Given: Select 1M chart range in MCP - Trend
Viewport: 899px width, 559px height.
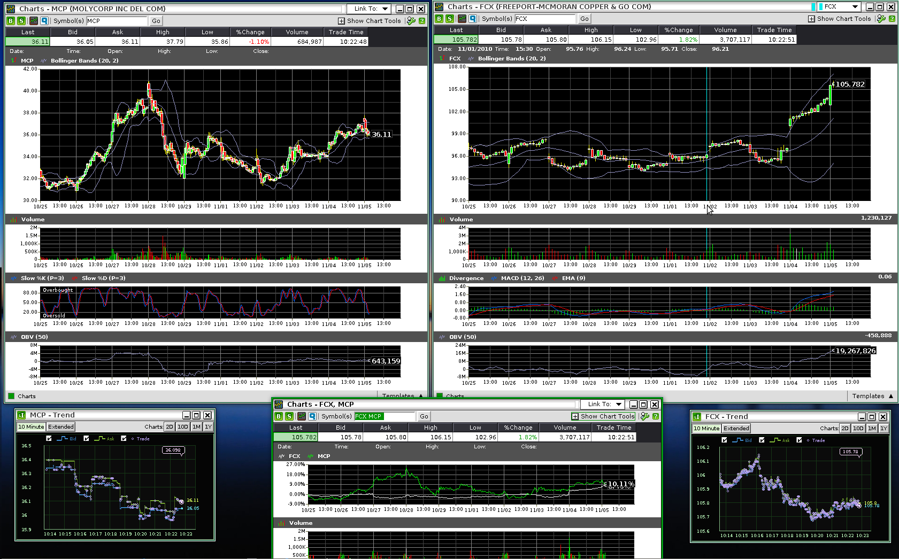Looking at the screenshot, I should click(196, 427).
